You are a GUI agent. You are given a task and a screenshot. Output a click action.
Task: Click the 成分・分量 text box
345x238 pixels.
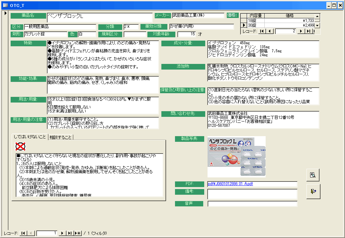tap(263, 49)
